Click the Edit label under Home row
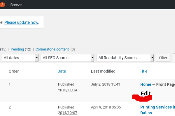175x116 pixels. tap(146, 93)
